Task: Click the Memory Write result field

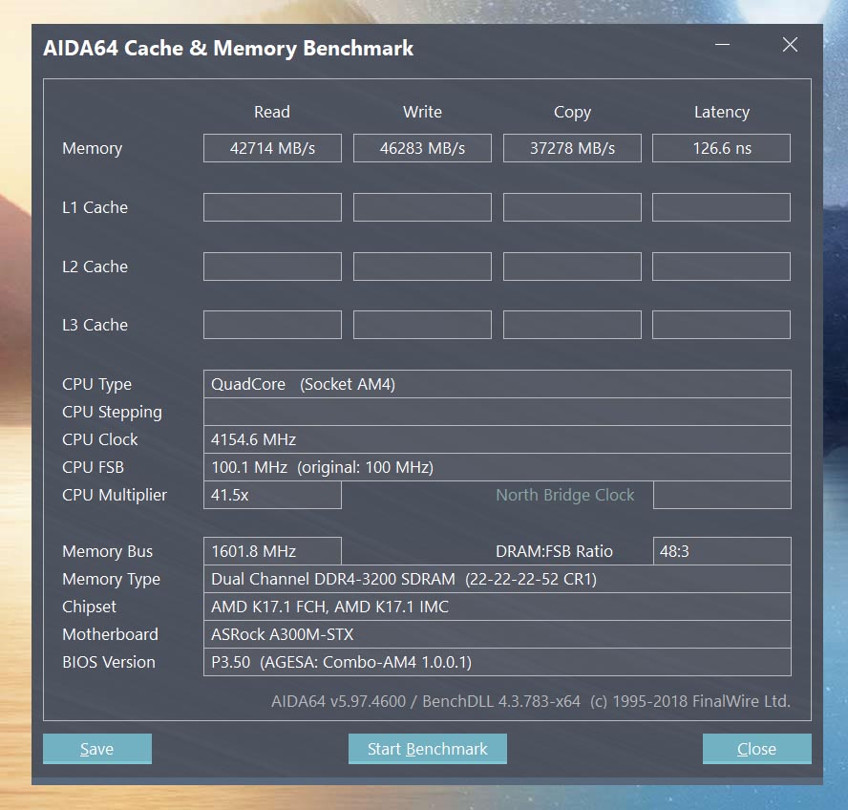Action: click(421, 148)
